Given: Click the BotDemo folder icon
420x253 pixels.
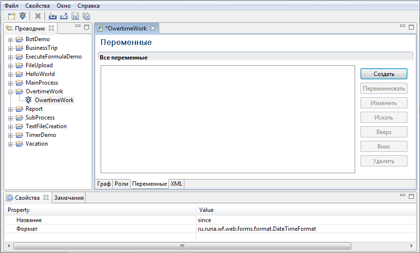Looking at the screenshot, I should click(19, 39).
